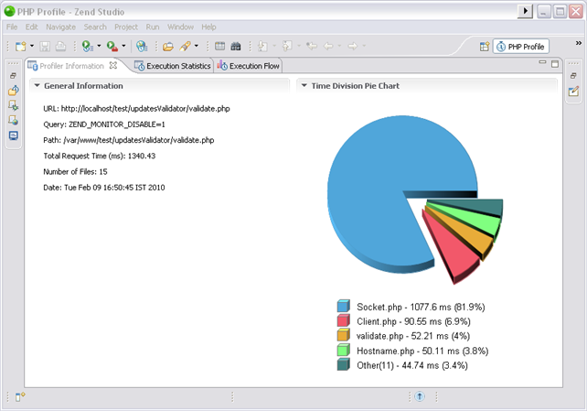Collapse the General Information section
Image resolution: width=587 pixels, height=411 pixels.
click(36, 86)
